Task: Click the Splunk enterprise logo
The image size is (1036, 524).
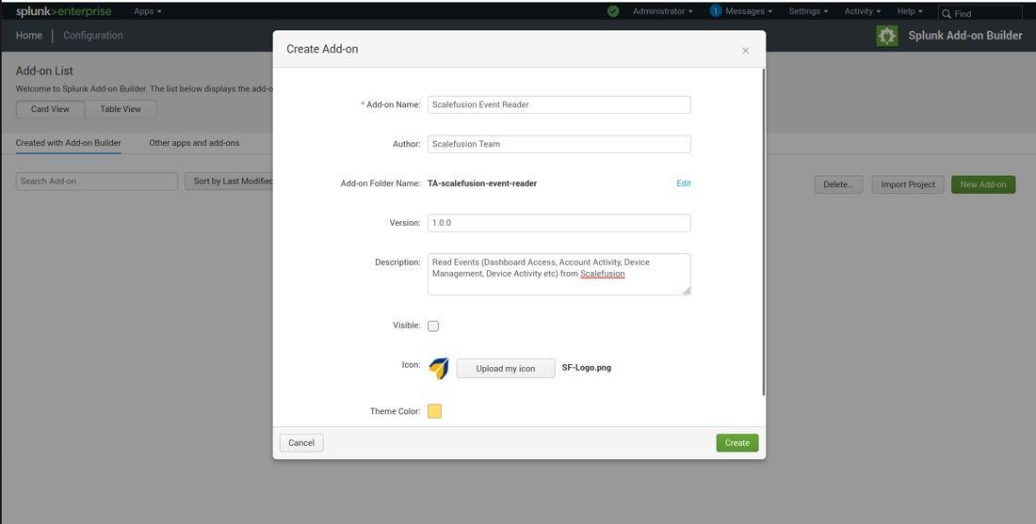Action: [x=63, y=11]
